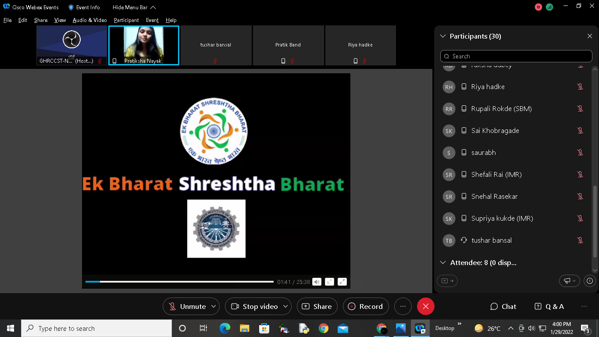Image resolution: width=599 pixels, height=337 pixels.
Task: Open the Share menu
Action: [x=41, y=20]
